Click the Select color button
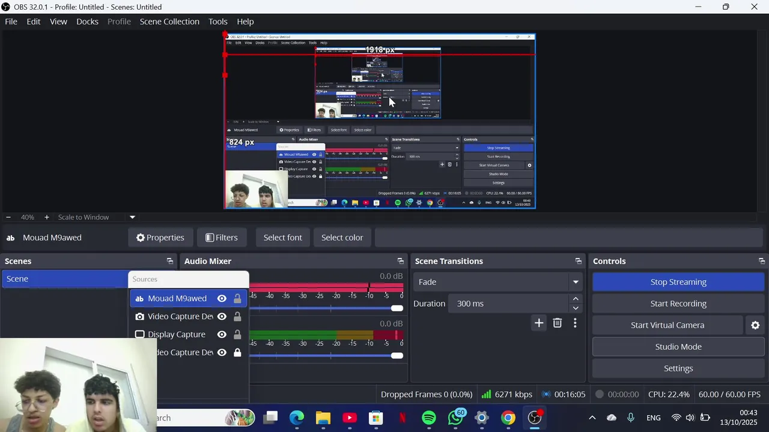This screenshot has height=432, width=769. [342, 238]
